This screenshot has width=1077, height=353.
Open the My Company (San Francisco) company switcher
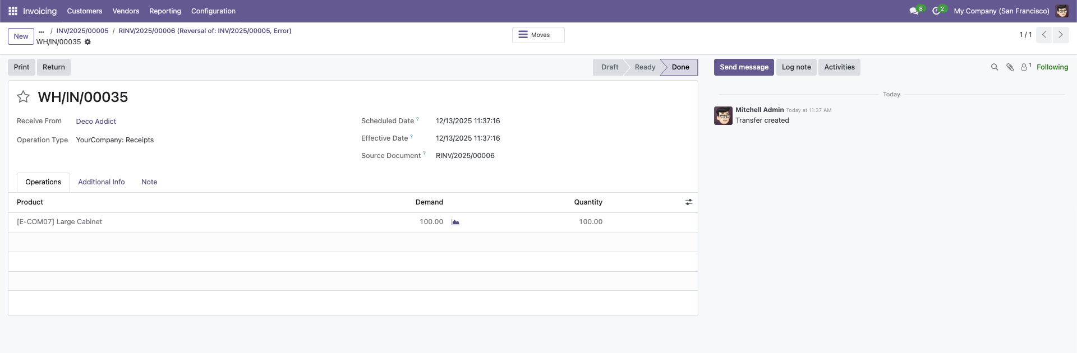[1001, 11]
